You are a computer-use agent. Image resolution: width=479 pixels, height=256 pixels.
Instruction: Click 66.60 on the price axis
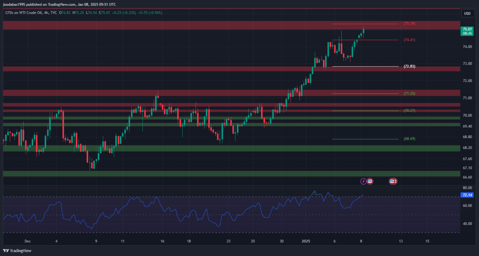[467, 177]
